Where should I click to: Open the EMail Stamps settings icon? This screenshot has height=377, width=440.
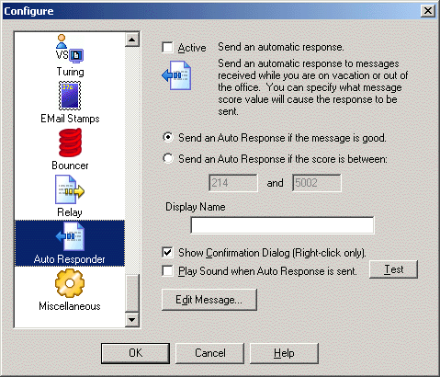pyautogui.click(x=70, y=96)
